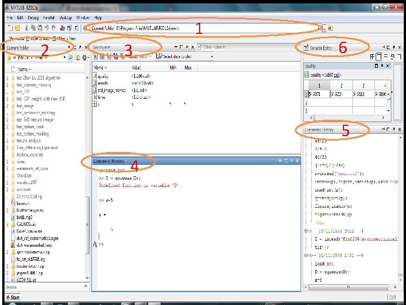406x305 pixels.
Task: Create a new script with the New file icon
Action: click(x=10, y=28)
